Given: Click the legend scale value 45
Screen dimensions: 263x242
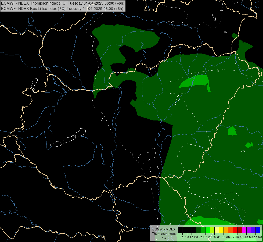Looking at the screenshot, I should [x=247, y=237].
